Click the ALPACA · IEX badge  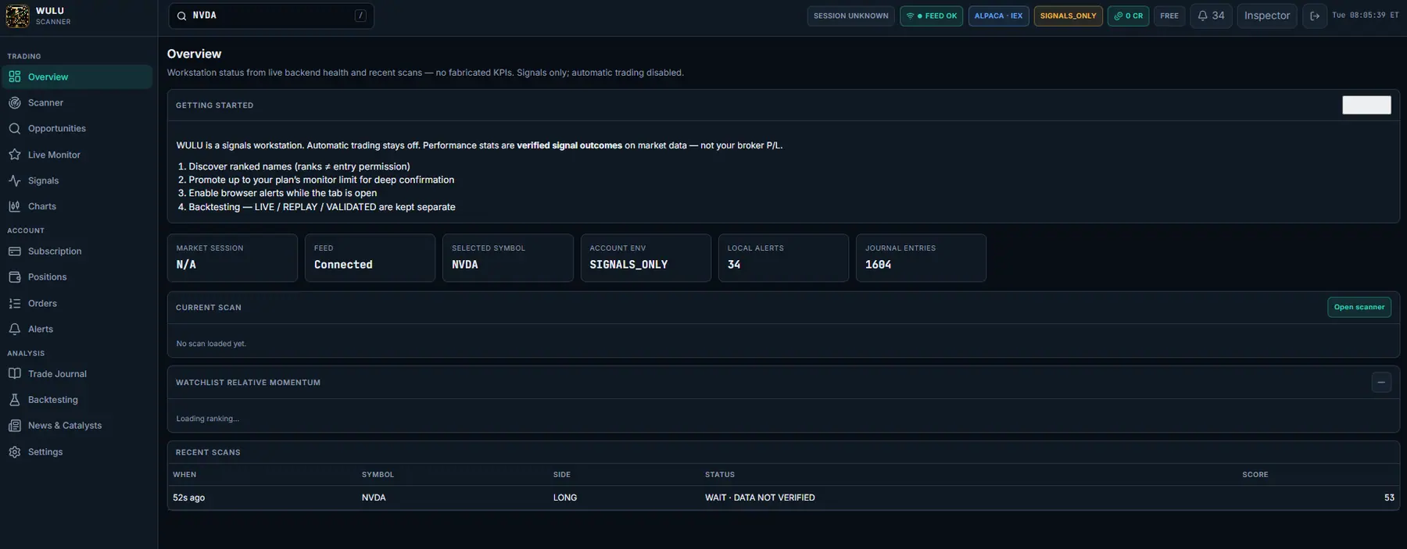998,16
